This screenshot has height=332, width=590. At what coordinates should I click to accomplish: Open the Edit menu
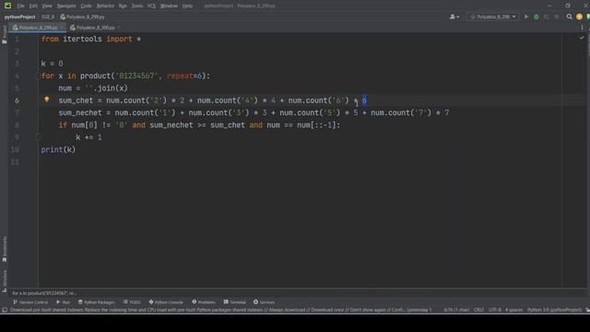coord(33,6)
